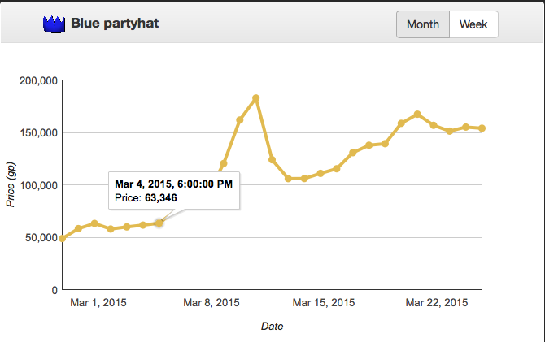Switch to the Month view

point(422,24)
